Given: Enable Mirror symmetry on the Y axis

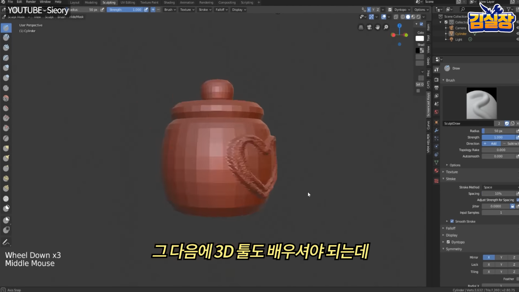Looking at the screenshot, I should (501, 257).
